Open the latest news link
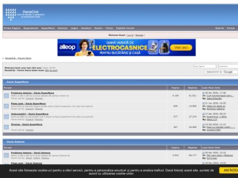The image size is (238, 178). [x=51, y=70]
